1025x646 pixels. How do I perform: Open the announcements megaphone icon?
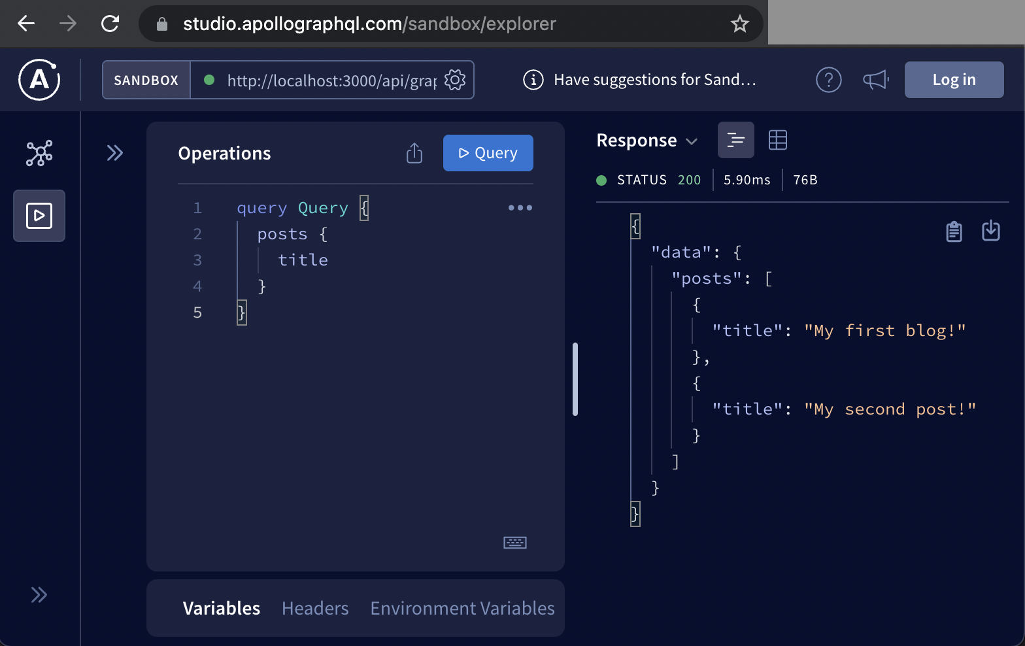(875, 80)
